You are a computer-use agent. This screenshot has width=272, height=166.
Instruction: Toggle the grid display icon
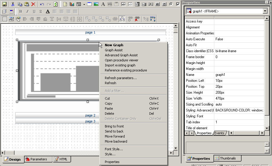click(x=5, y=19)
